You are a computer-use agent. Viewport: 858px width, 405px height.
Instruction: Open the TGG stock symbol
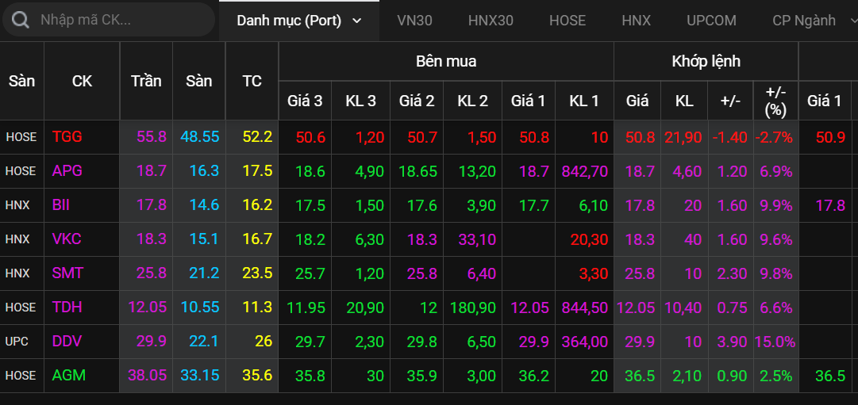(x=67, y=137)
